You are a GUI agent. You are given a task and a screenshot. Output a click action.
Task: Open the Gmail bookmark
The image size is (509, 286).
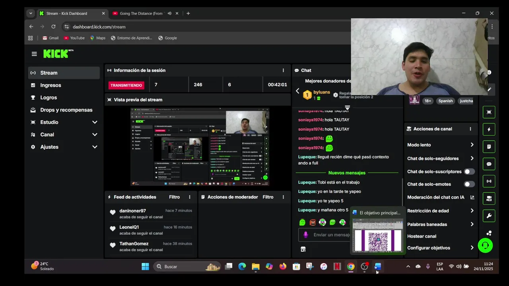click(51, 38)
